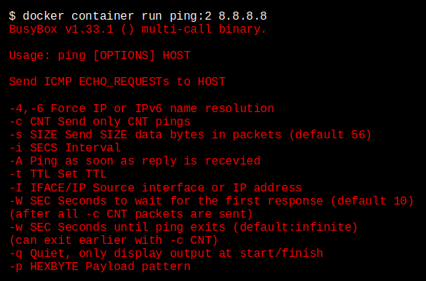Click the 'Usage: ping [OPTIONS] HOST' line
This screenshot has width=426, height=281.
pyautogui.click(x=100, y=55)
